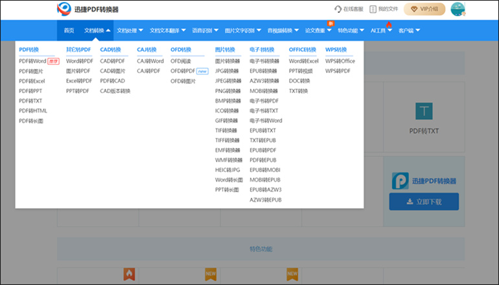499x285 pixels.
Task: Open 在线客服 headset icon
Action: point(338,9)
